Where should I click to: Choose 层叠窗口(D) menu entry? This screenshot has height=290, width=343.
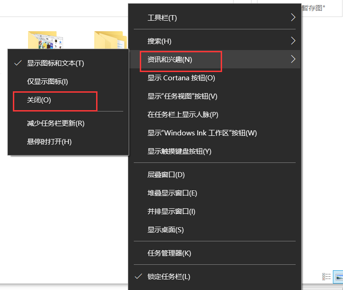point(166,175)
